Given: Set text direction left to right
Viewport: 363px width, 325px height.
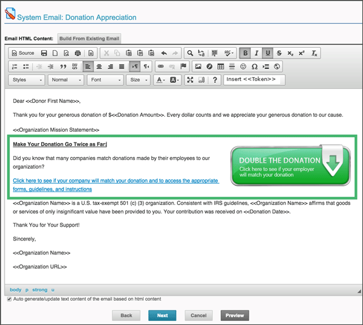Looking at the screenshot, I should tap(135, 67).
